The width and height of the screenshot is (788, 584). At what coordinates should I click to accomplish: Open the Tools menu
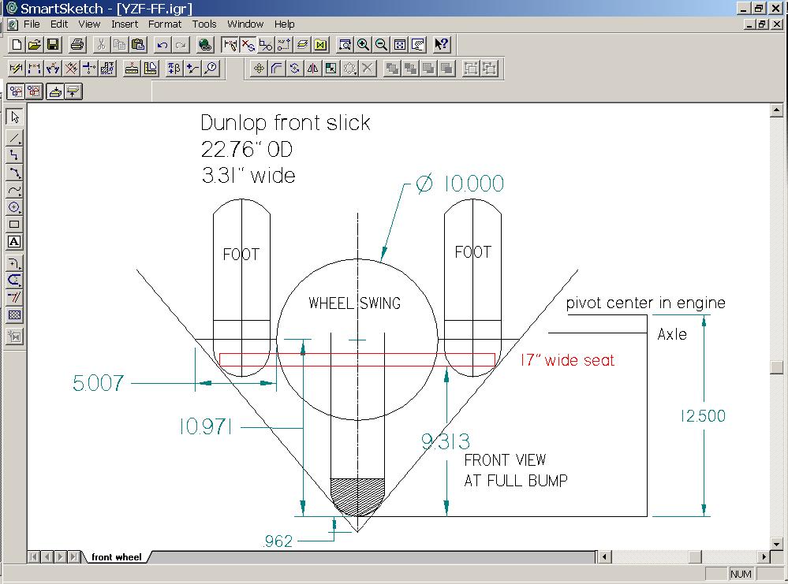[x=204, y=24]
